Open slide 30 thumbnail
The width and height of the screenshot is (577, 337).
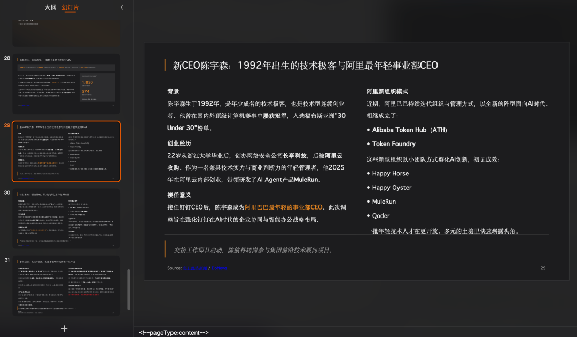coord(66,219)
